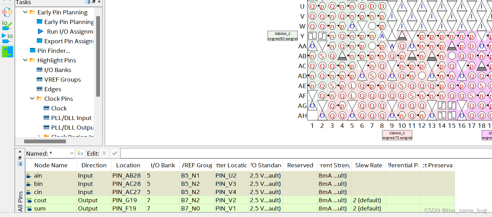This screenshot has height=217, width=492.
Task: Click the Edit cancel X icon
Action: pos(104,153)
